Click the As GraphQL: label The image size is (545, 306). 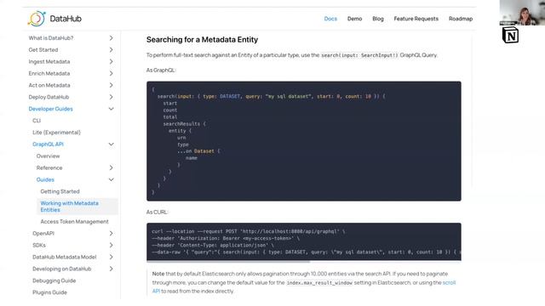pos(161,70)
